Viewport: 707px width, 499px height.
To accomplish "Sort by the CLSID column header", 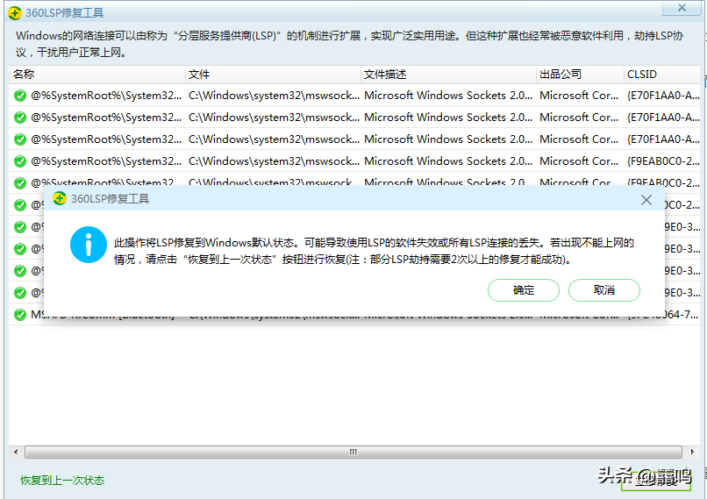I will click(662, 75).
